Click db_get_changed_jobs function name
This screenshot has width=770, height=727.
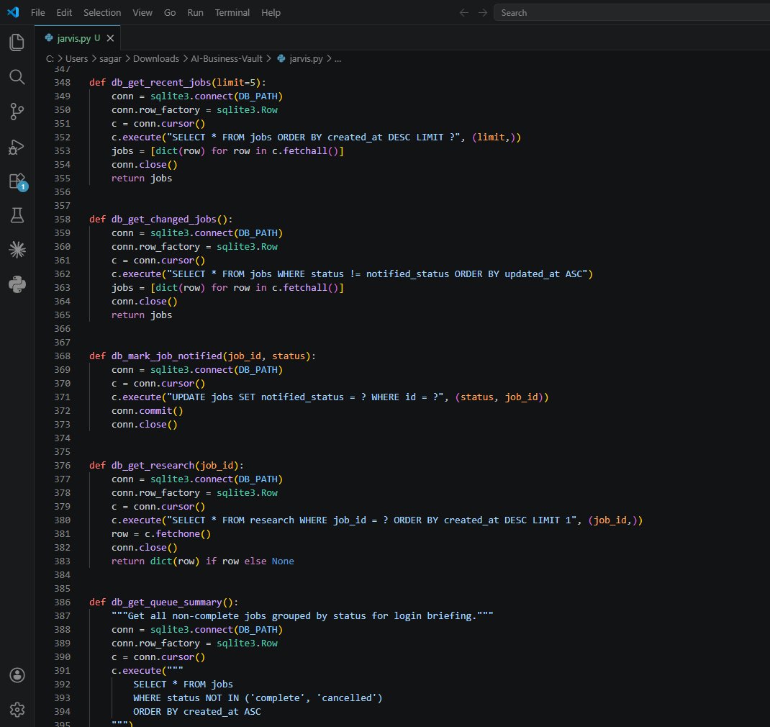coord(163,219)
